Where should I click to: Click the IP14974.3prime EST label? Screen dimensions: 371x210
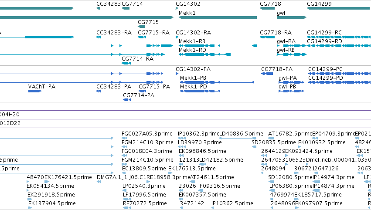[334, 178]
